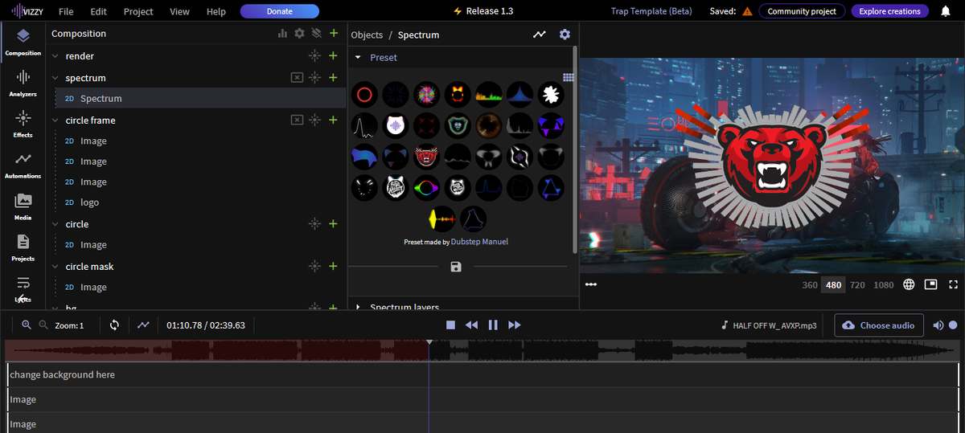Image resolution: width=965 pixels, height=433 pixels.
Task: Collapse the circle layer group
Action: pos(55,224)
